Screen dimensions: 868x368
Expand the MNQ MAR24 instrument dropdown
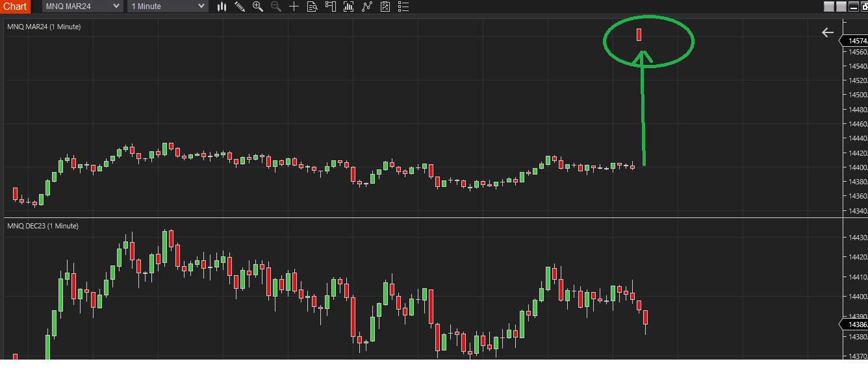[x=83, y=6]
